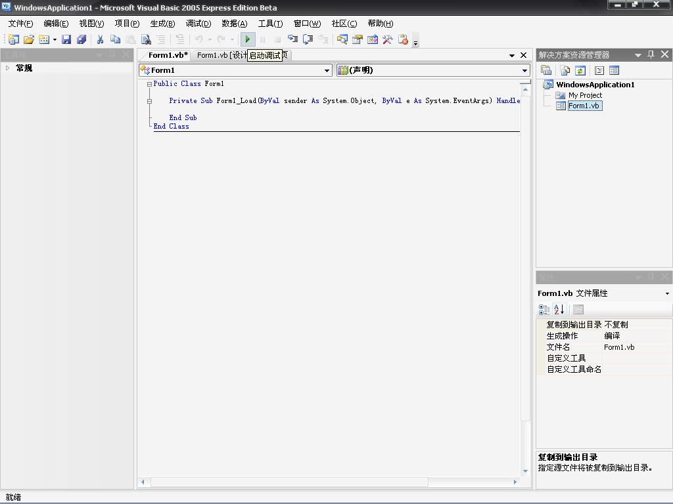
Task: Toggle auto-hide pin on the toolbox panel
Action: 112,54
